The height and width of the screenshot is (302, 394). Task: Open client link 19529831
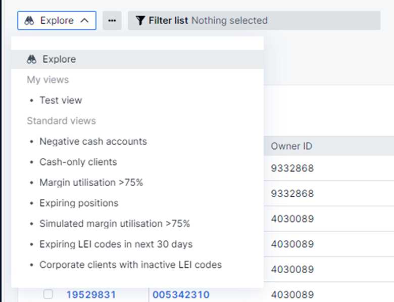(x=91, y=294)
